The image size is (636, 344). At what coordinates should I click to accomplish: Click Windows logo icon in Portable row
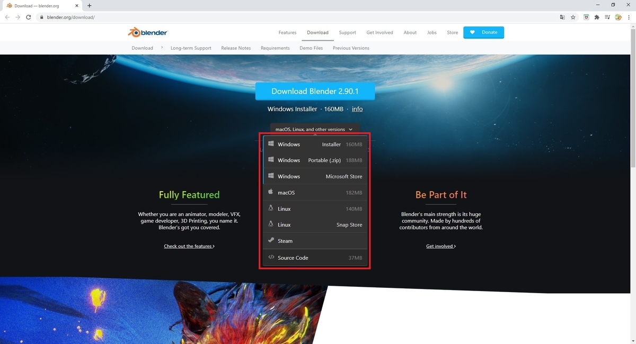271,160
